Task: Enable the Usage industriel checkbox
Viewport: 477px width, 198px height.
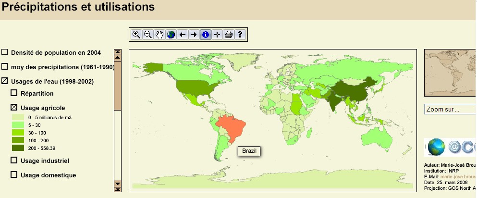Action: [14, 161]
